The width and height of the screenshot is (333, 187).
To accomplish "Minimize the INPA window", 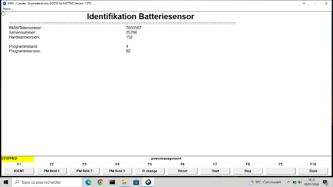I will tap(304, 3).
